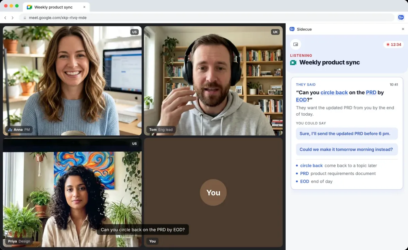
Task: Click Tom's video tile
Action: (x=213, y=81)
